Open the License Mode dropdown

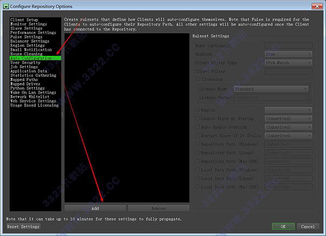[271, 89]
